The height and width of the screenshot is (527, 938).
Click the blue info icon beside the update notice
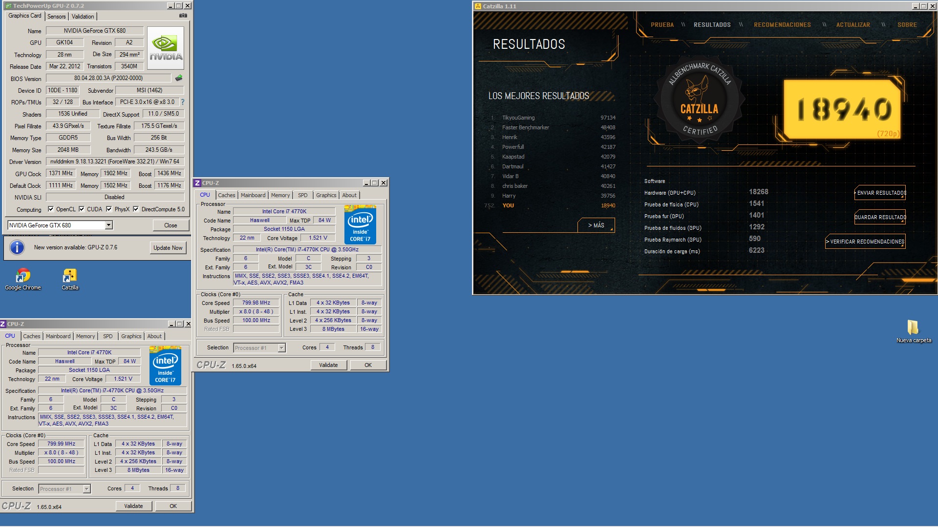coord(17,247)
